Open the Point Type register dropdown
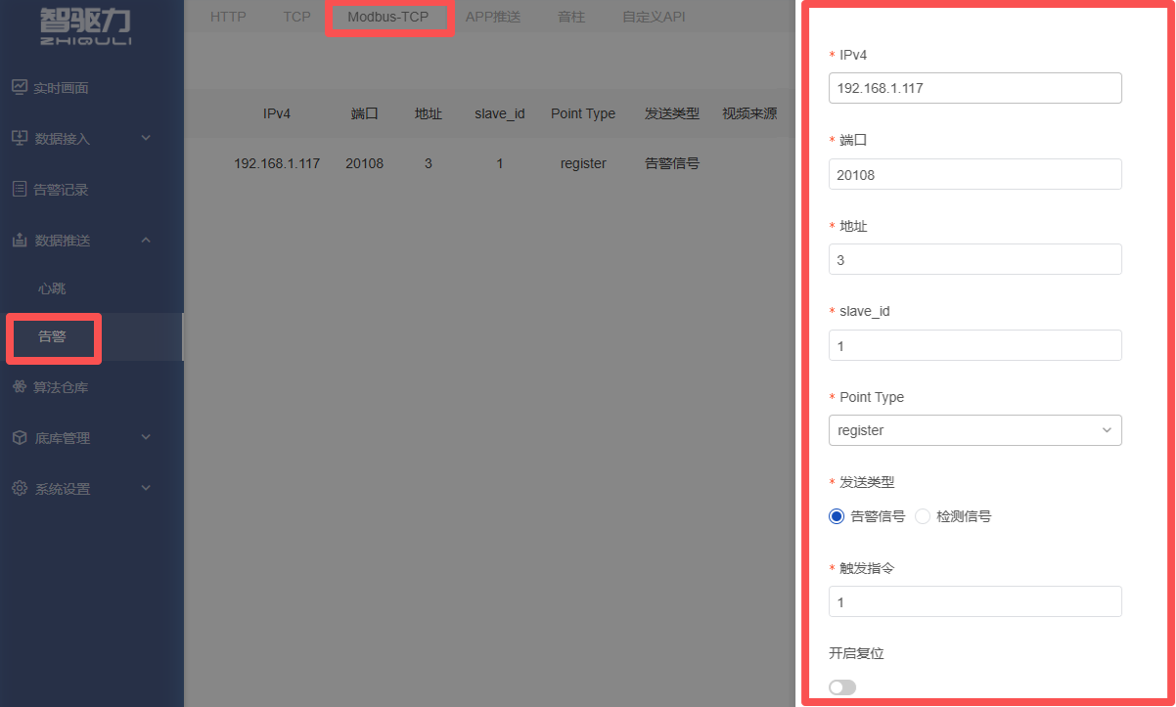This screenshot has height=707, width=1176. coord(974,430)
